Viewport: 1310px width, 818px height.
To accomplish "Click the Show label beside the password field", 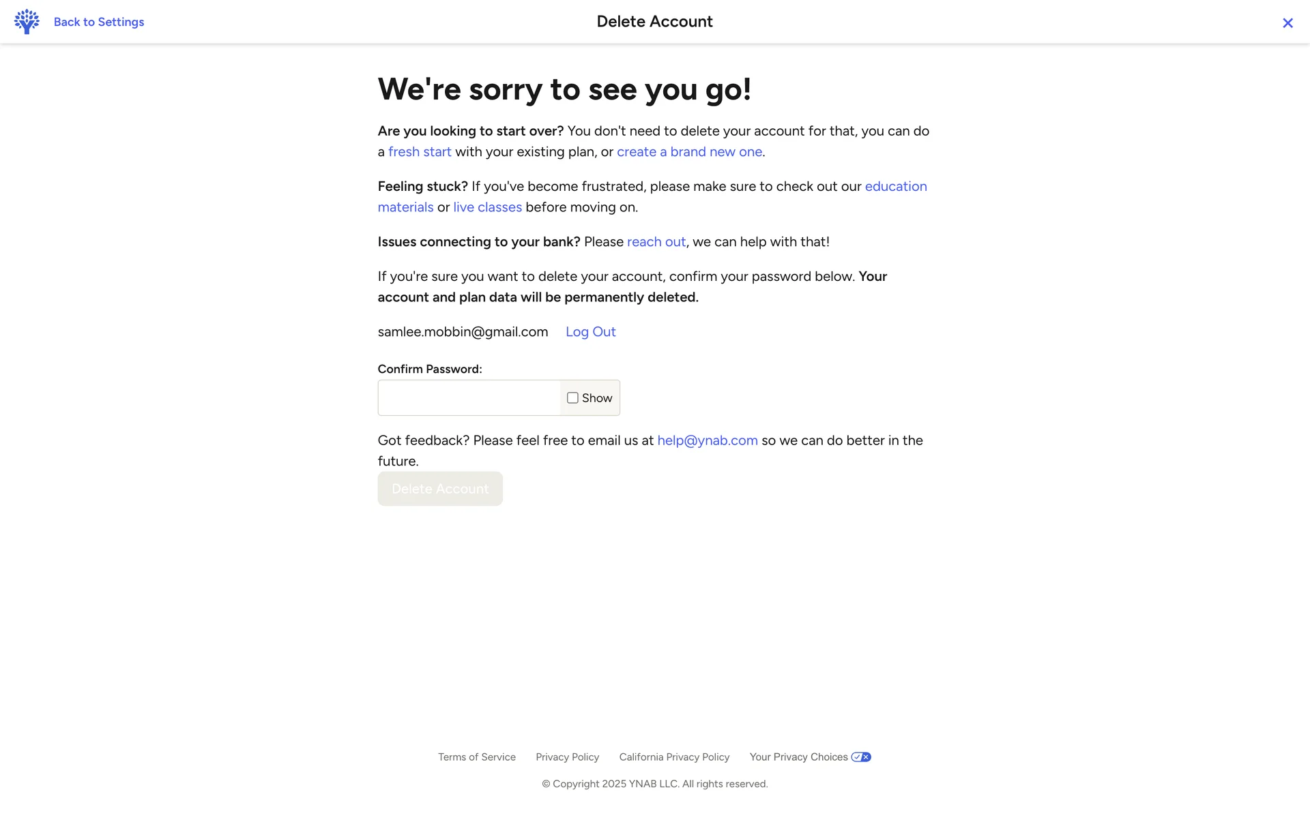I will [x=597, y=398].
